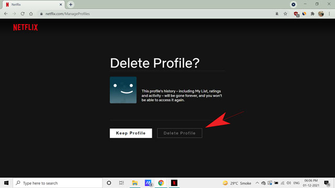Click the display tray icon beside the cloud icon
Screen dimensions: 335x188
[x=270, y=183]
